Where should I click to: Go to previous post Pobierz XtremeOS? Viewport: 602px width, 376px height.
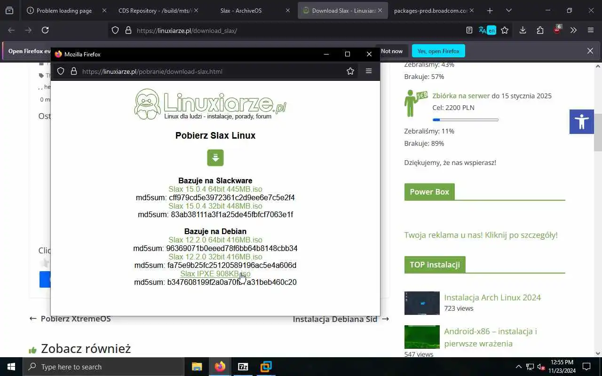(70, 319)
